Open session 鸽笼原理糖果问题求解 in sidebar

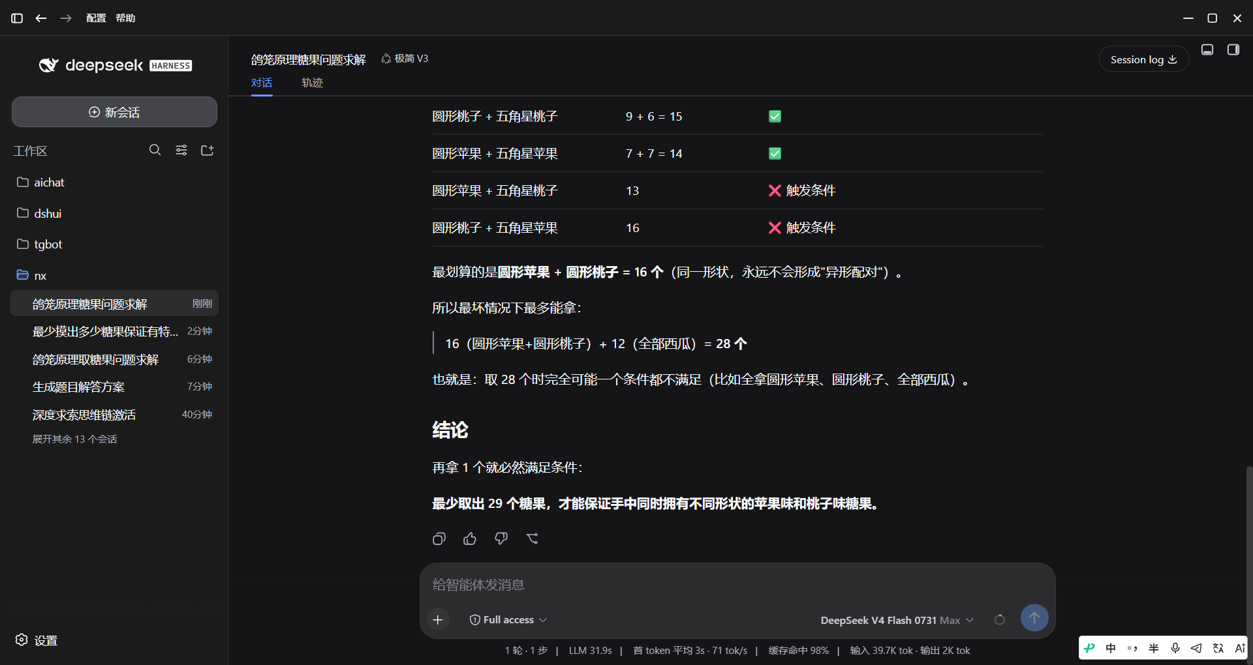(114, 304)
